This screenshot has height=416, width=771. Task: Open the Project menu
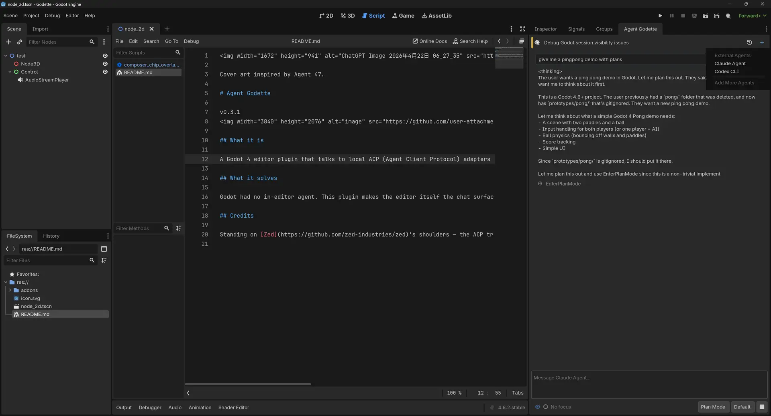click(31, 16)
